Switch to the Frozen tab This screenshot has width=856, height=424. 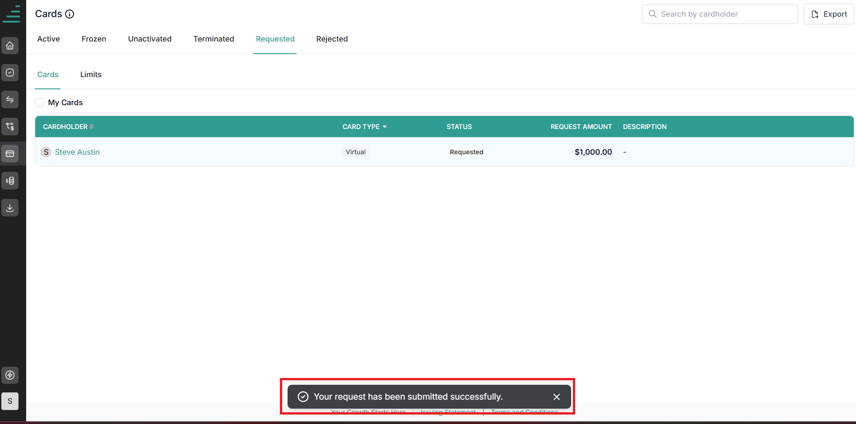94,39
